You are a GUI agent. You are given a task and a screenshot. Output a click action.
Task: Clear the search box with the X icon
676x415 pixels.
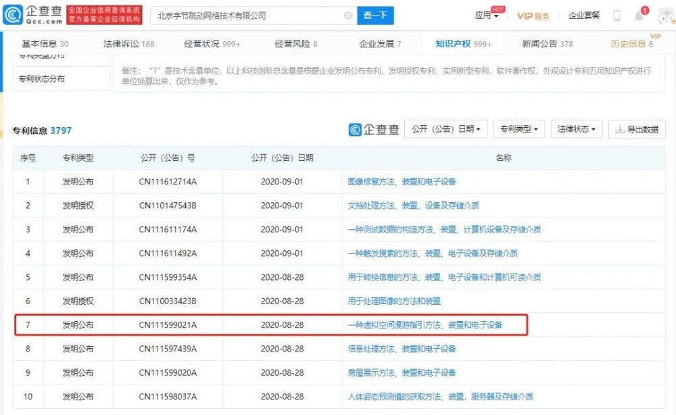coord(348,16)
